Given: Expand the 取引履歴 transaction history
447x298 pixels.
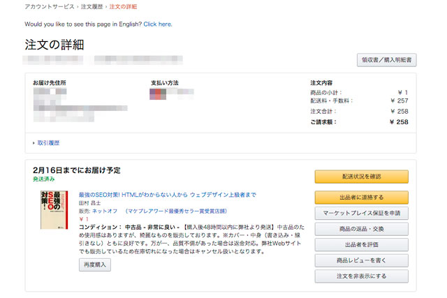Looking at the screenshot, I should coord(48,143).
